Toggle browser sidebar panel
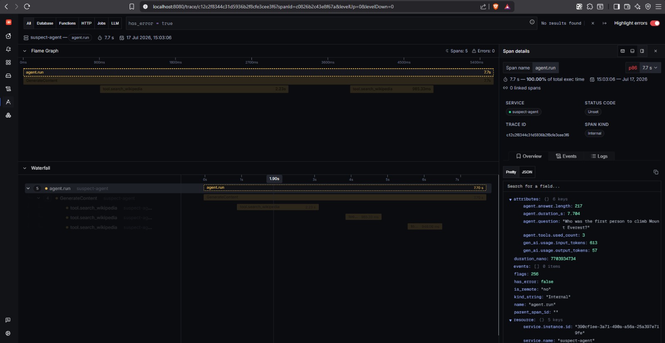 pyautogui.click(x=616, y=7)
